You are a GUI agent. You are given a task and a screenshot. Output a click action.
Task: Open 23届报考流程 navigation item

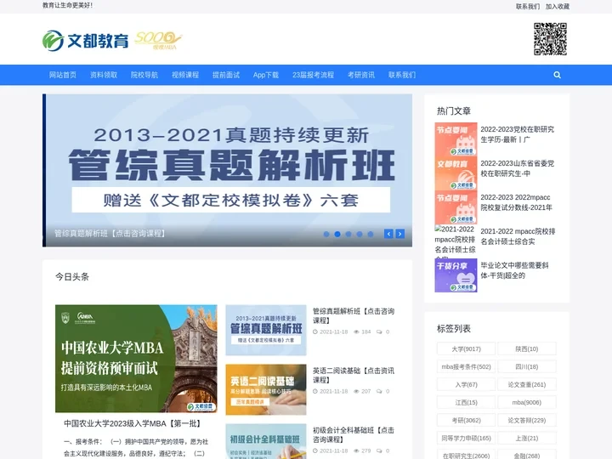[313, 75]
